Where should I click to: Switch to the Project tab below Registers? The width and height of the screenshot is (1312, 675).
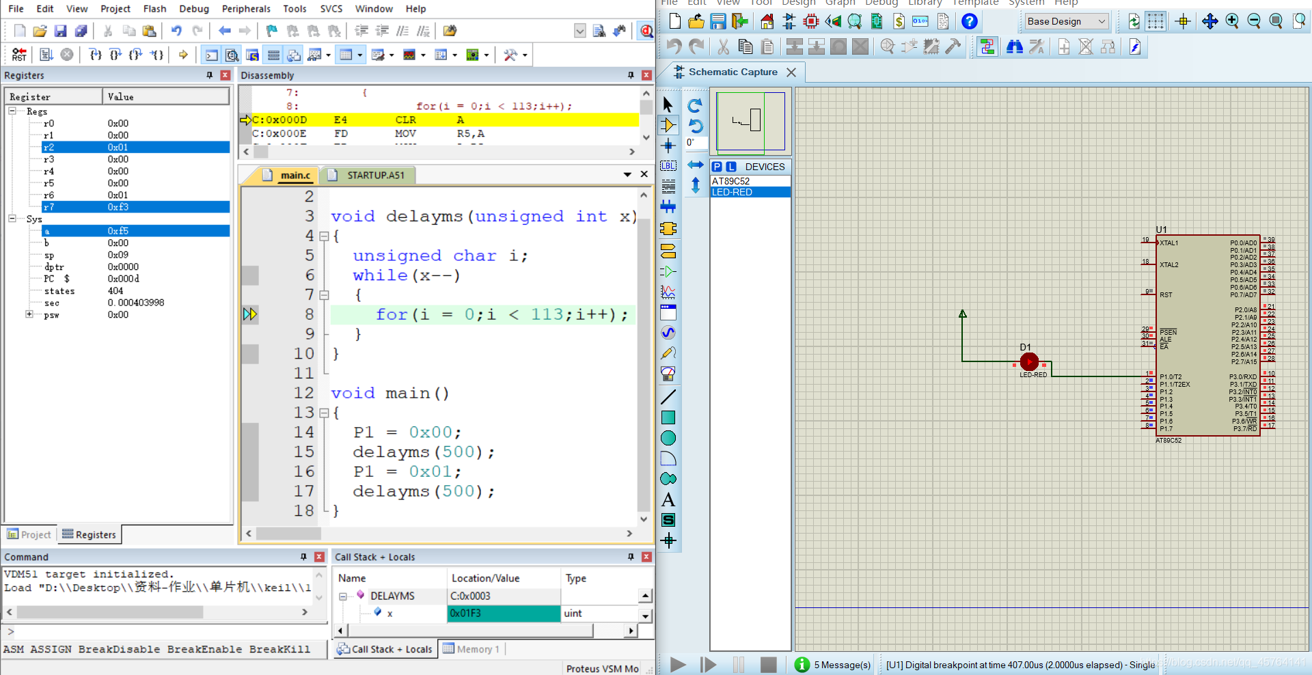(29, 535)
